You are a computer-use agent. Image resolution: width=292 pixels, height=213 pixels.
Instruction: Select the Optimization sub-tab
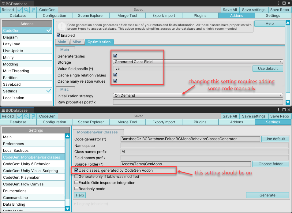click(x=99, y=42)
